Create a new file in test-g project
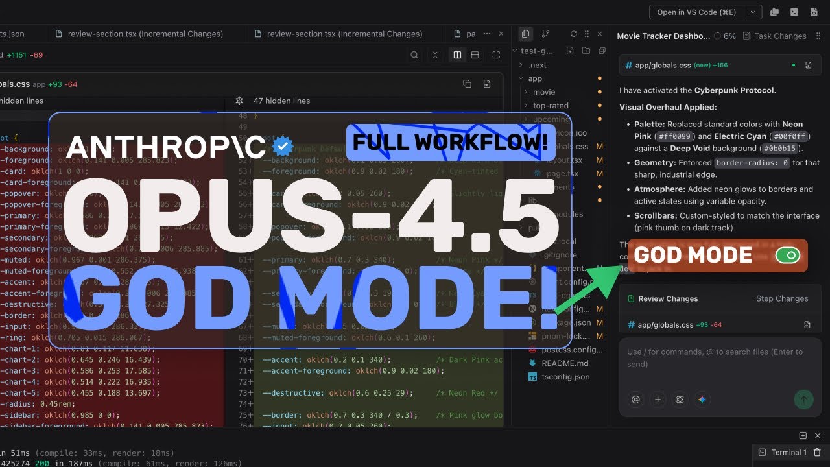Image resolution: width=830 pixels, height=467 pixels. click(570, 51)
